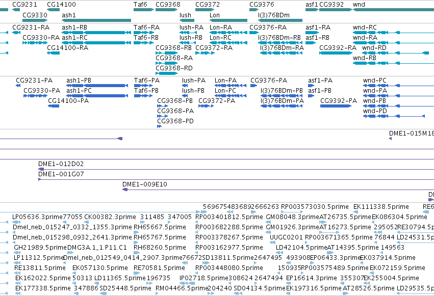Select the asf1 gene label

click(x=312, y=5)
